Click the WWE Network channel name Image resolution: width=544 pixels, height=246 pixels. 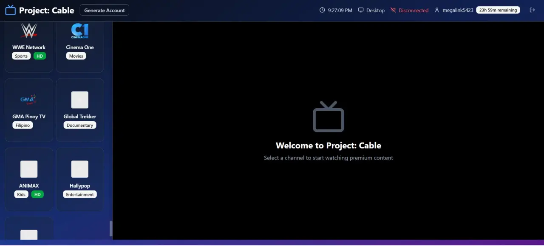tap(29, 47)
